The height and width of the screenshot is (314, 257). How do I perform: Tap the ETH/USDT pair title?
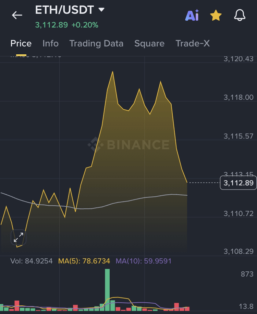(64, 10)
